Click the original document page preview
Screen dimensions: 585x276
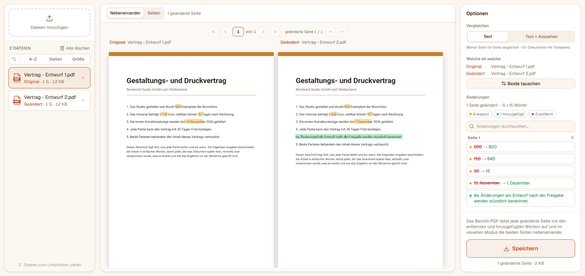[x=191, y=160]
